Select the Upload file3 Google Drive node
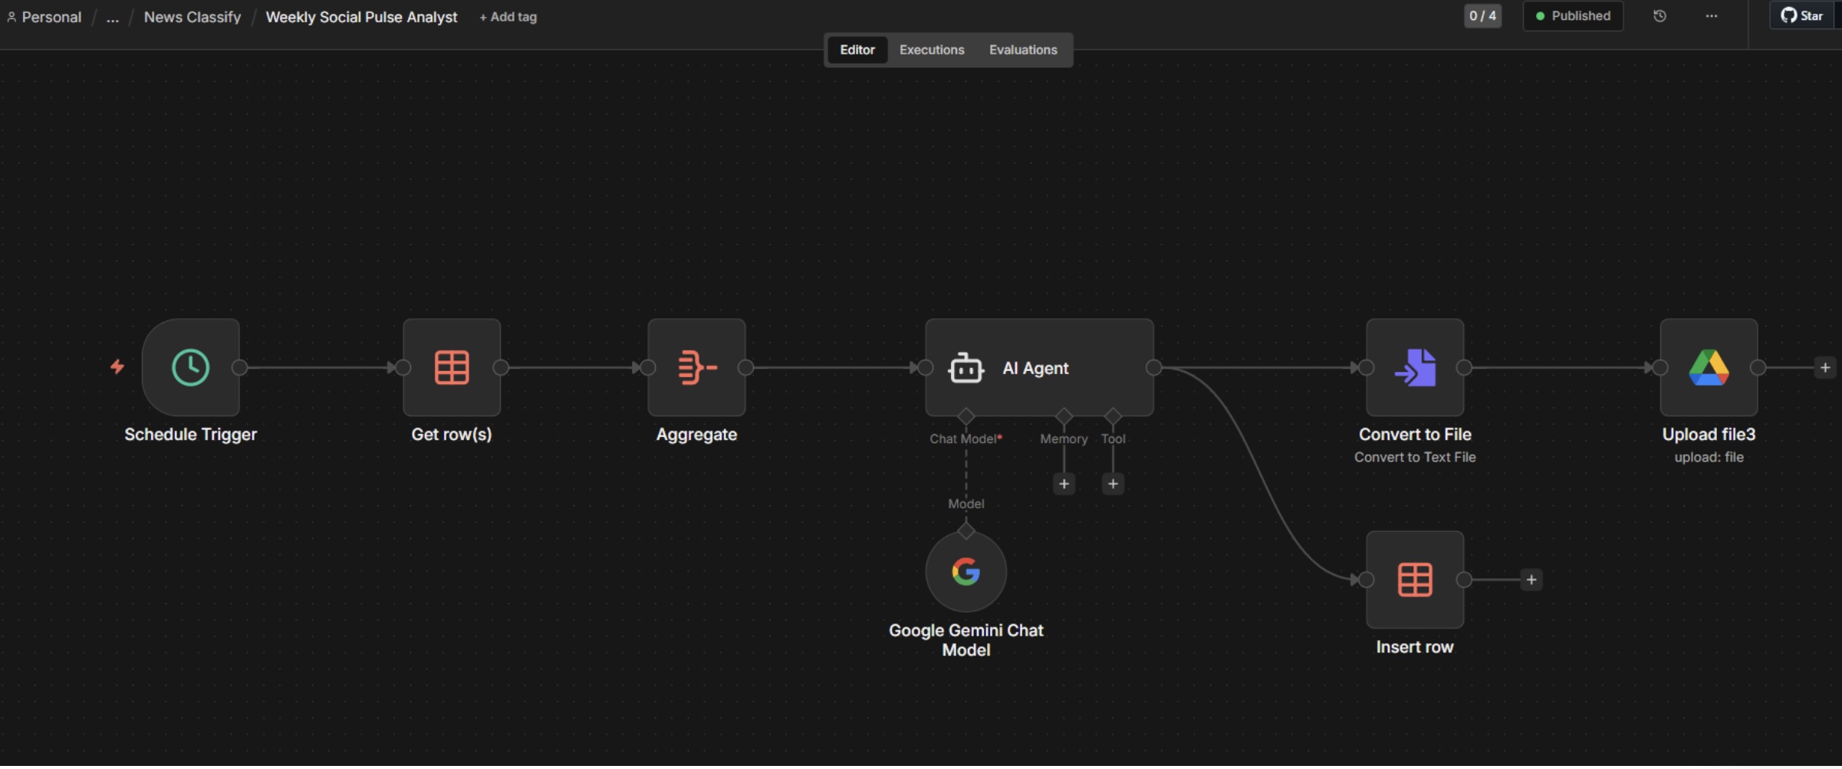Viewport: 1842px width, 769px height. pos(1709,367)
